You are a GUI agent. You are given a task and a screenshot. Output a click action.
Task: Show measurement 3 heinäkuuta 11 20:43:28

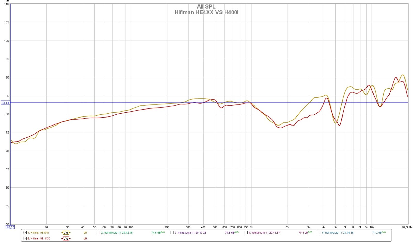(172, 233)
